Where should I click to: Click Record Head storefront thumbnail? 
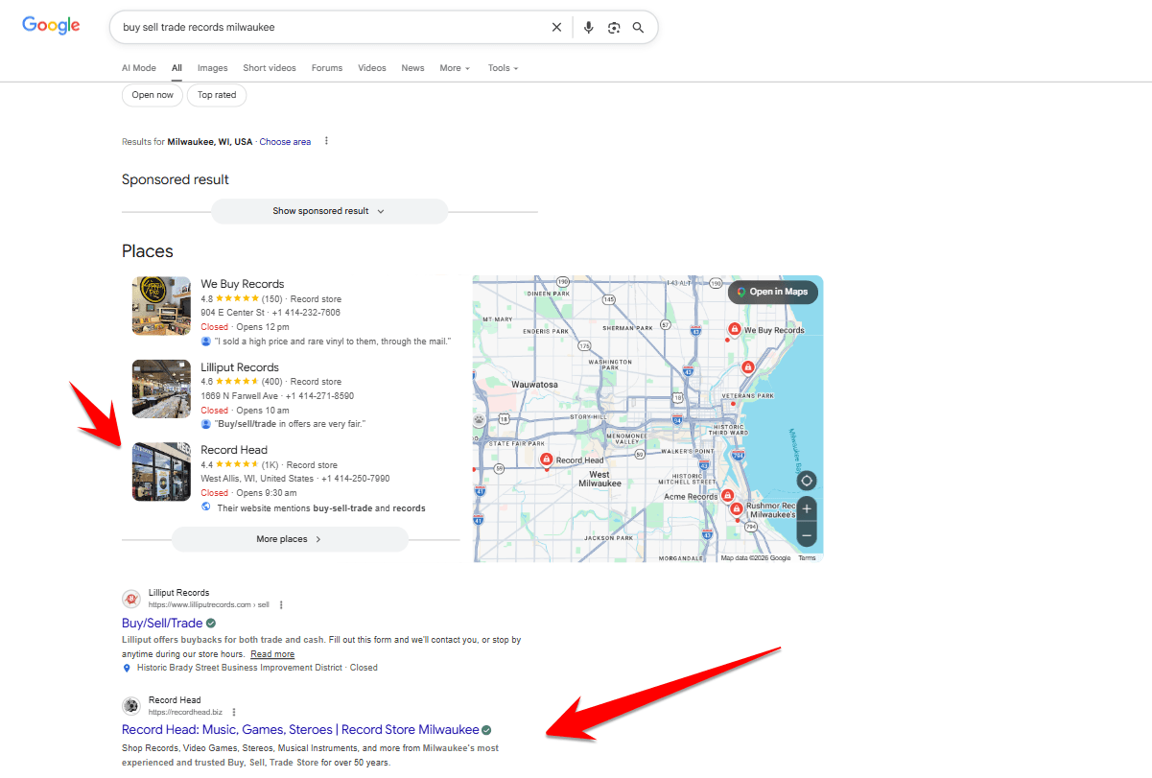[x=161, y=471]
